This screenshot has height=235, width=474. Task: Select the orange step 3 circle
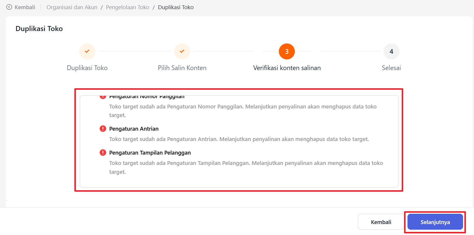click(x=287, y=51)
